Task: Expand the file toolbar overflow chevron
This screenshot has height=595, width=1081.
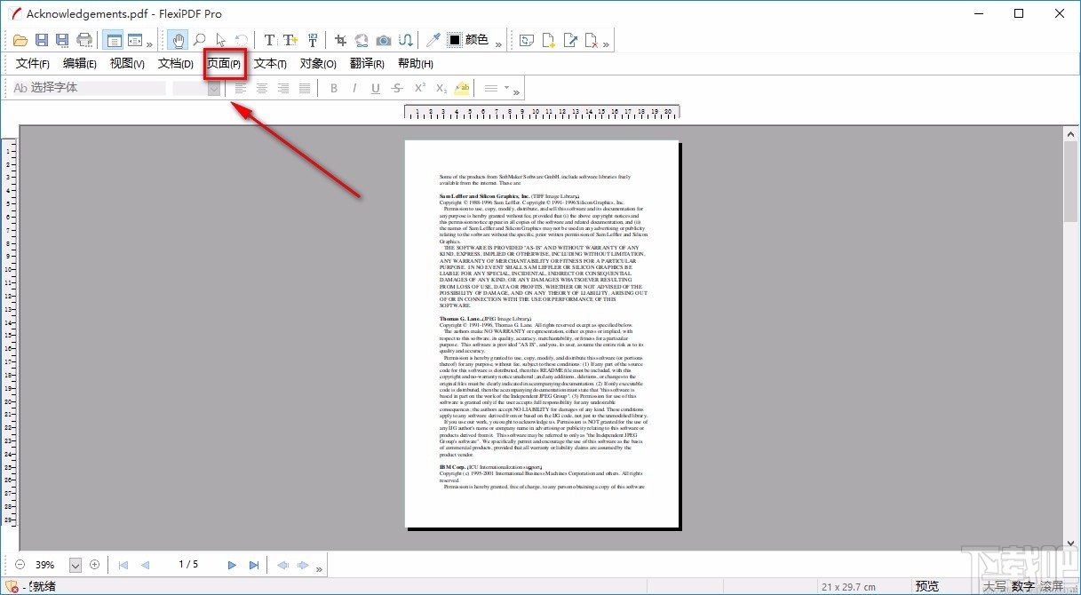Action: coord(149,43)
